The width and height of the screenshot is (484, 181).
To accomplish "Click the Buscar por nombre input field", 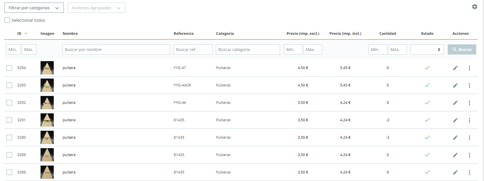I will pyautogui.click(x=116, y=50).
